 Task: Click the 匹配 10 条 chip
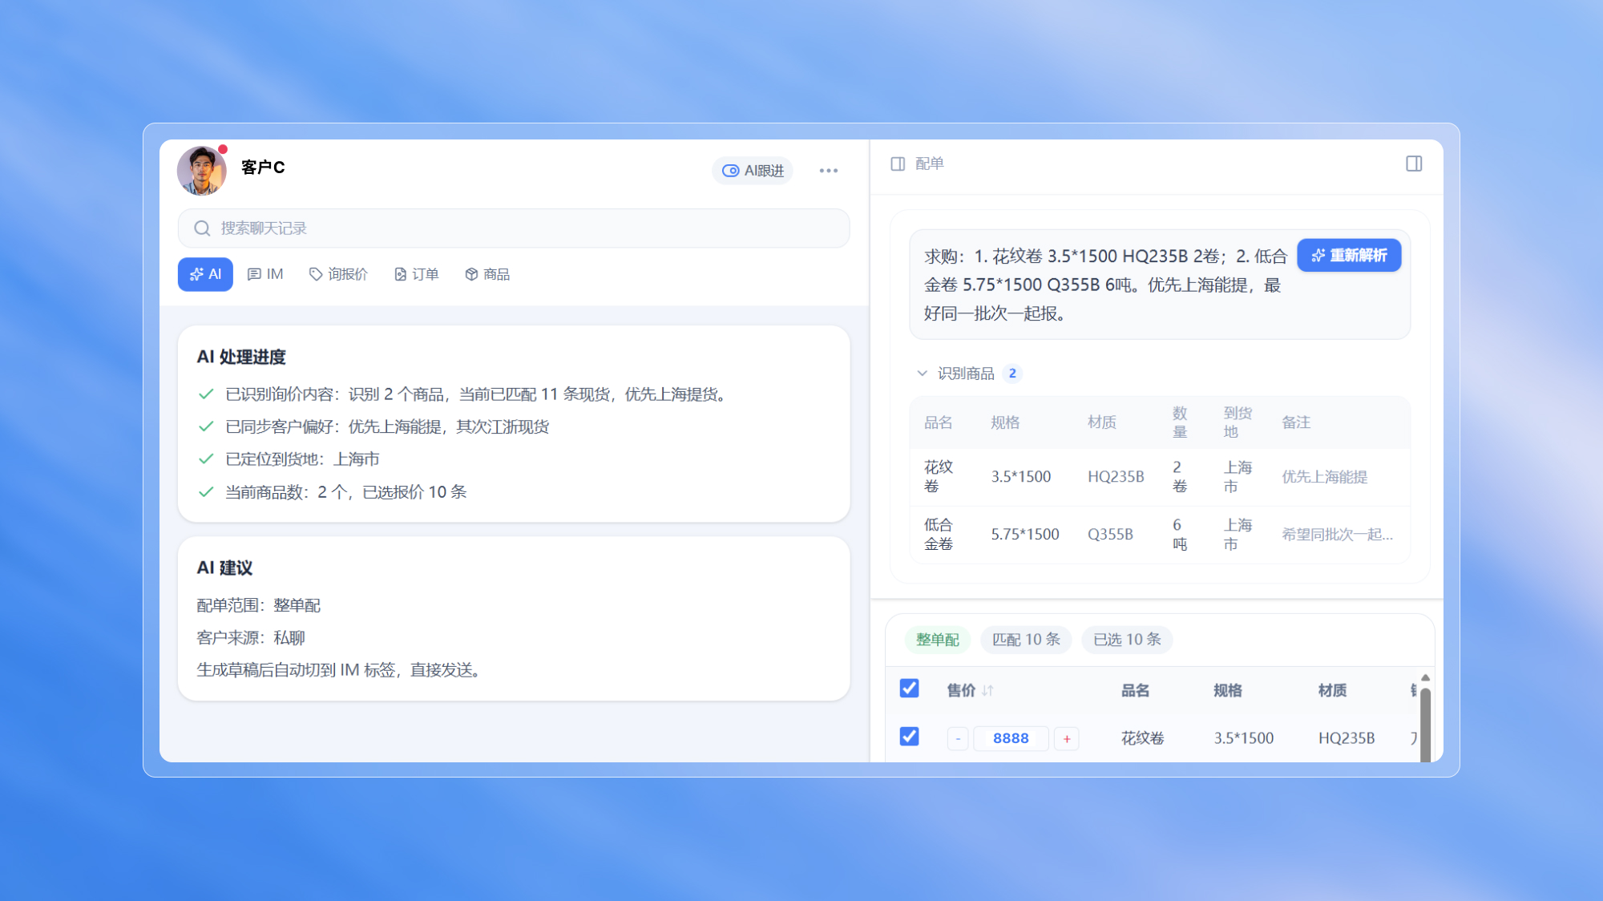[1026, 640]
